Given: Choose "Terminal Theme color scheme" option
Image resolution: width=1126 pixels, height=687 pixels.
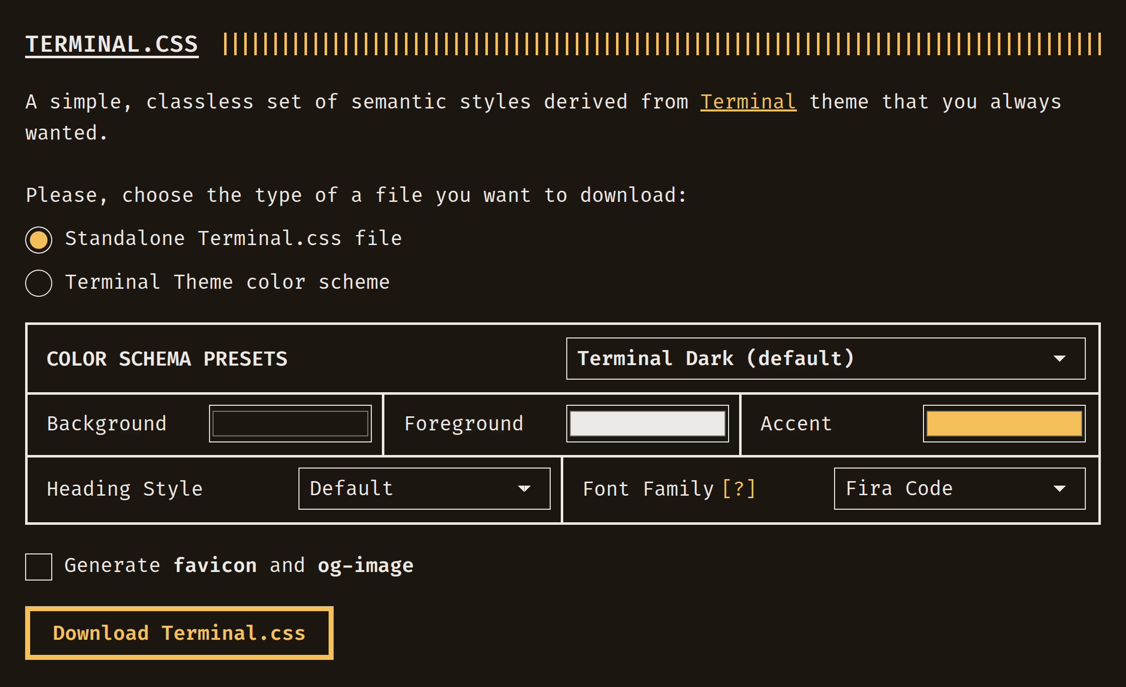Looking at the screenshot, I should (38, 283).
